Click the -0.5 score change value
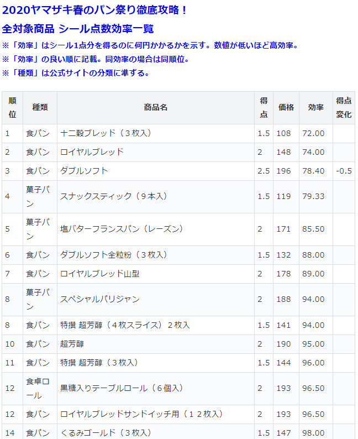Viewport: 358px width, 439px height. click(344, 171)
